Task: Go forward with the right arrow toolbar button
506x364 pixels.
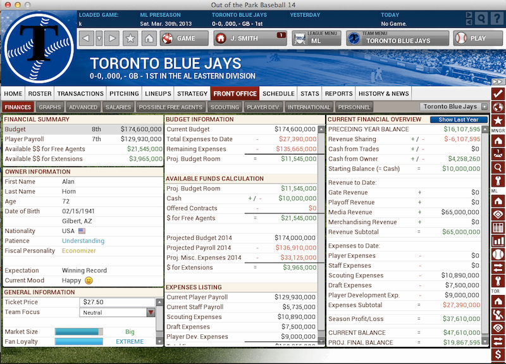Action: pyautogui.click(x=112, y=39)
